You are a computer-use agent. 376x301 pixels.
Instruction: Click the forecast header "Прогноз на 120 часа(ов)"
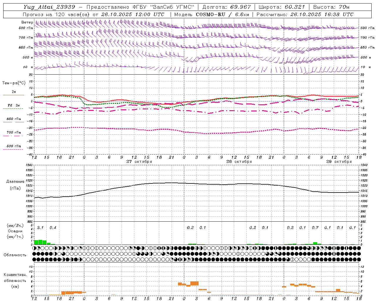56,14
